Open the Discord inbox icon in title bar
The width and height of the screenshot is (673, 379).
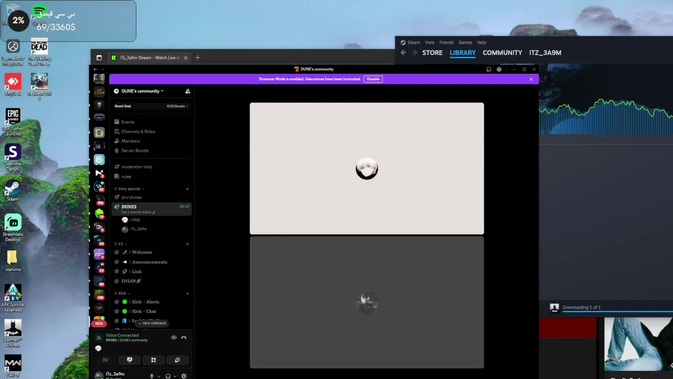[x=488, y=69]
